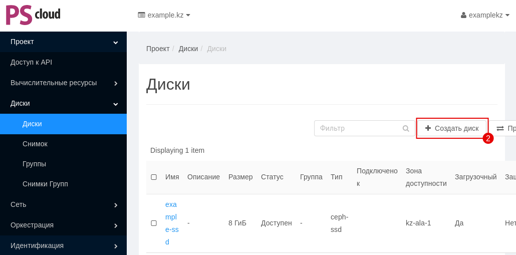
Task: Click the Диски page heading
Action: pos(168,84)
